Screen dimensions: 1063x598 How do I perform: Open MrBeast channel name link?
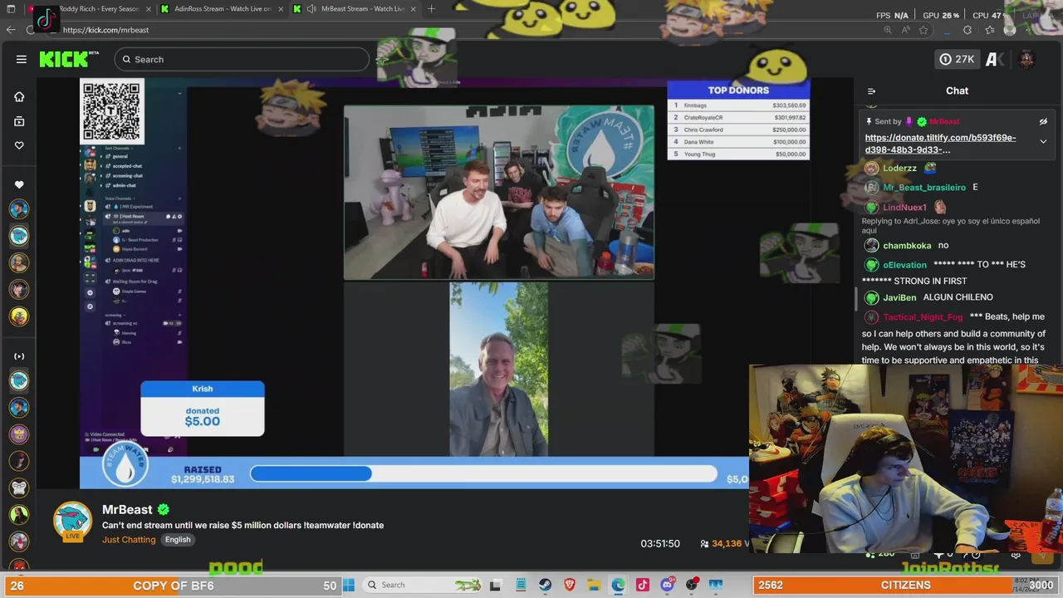coord(127,509)
